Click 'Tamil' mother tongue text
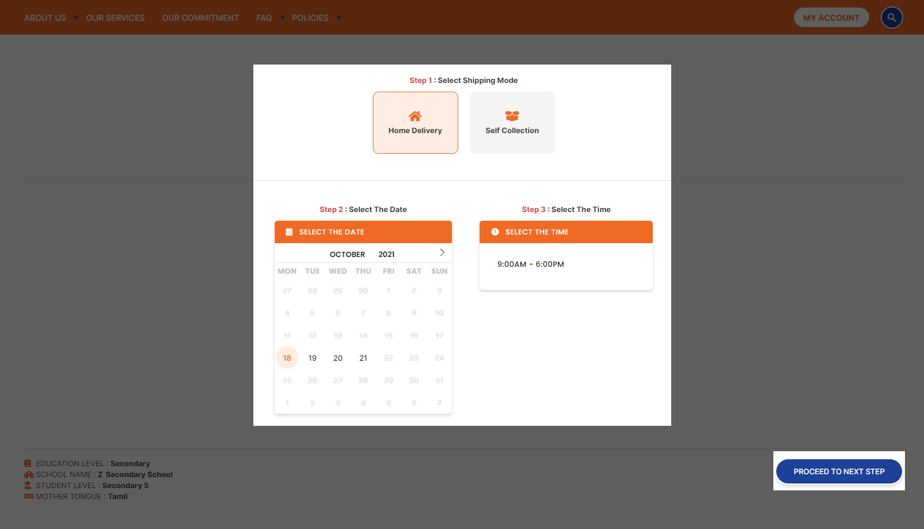Screen dimensions: 924x529 118,496
